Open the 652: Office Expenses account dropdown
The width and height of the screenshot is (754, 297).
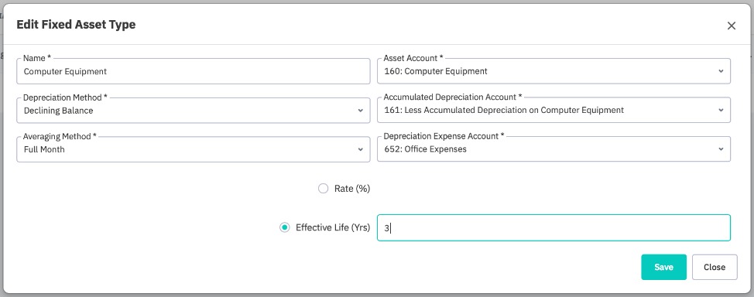554,149
